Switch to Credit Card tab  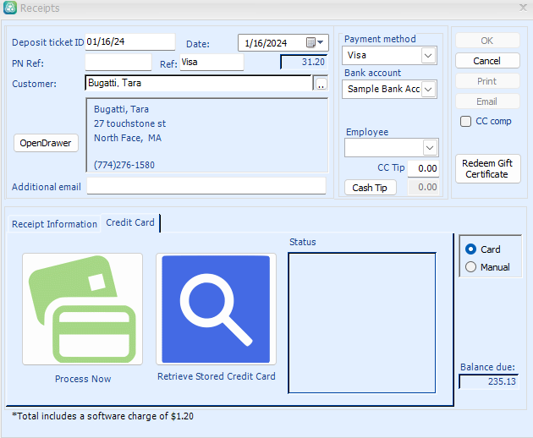click(x=130, y=222)
